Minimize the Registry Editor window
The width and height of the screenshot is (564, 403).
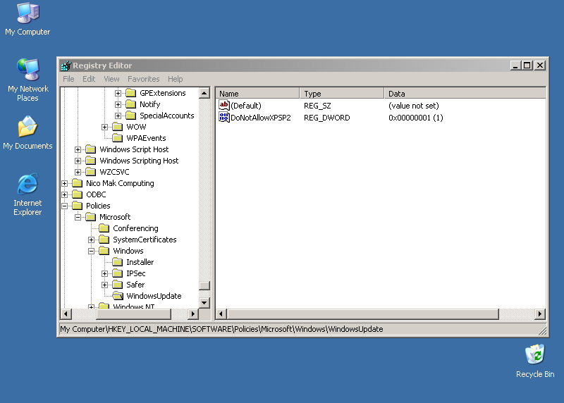click(515, 66)
